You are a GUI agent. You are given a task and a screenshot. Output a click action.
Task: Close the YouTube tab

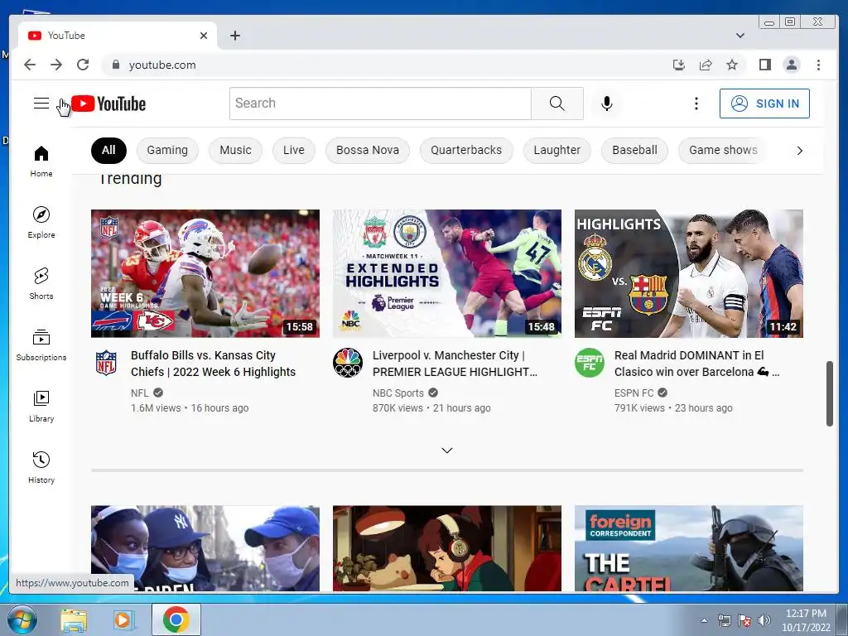204,36
